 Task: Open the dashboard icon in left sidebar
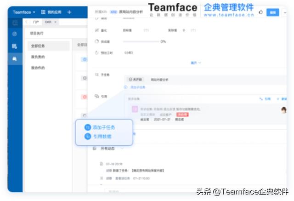(15, 34)
